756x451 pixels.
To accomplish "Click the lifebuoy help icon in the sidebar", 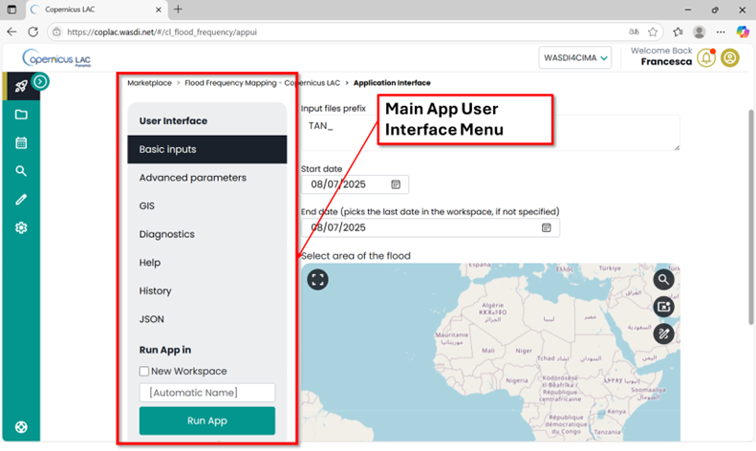I will click(x=21, y=427).
